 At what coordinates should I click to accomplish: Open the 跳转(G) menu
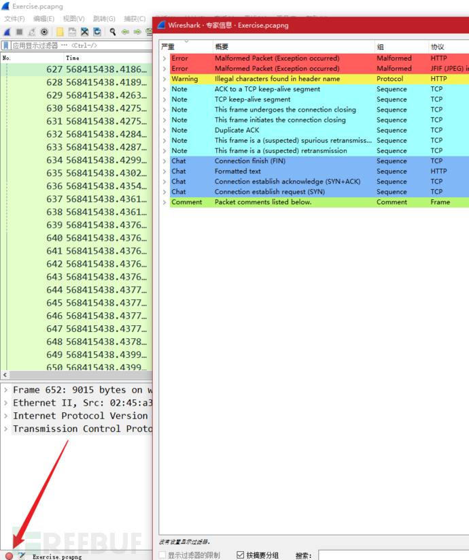(x=104, y=18)
